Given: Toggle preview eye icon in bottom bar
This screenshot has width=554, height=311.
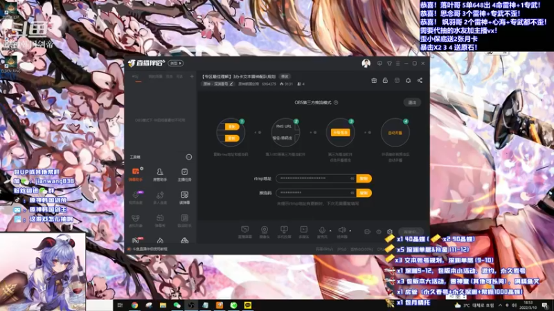Looking at the screenshot, I should 378,232.
